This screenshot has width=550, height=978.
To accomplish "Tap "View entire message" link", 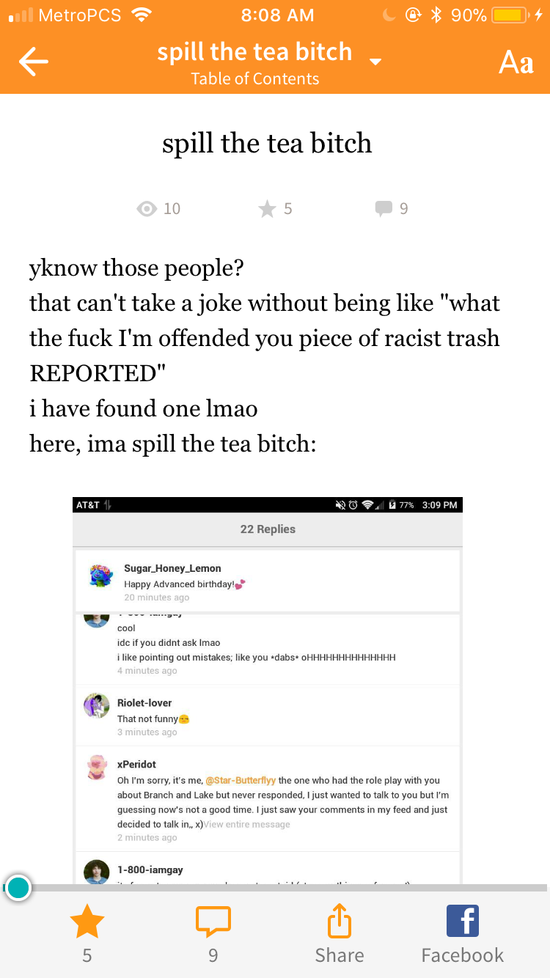I will pos(247,824).
